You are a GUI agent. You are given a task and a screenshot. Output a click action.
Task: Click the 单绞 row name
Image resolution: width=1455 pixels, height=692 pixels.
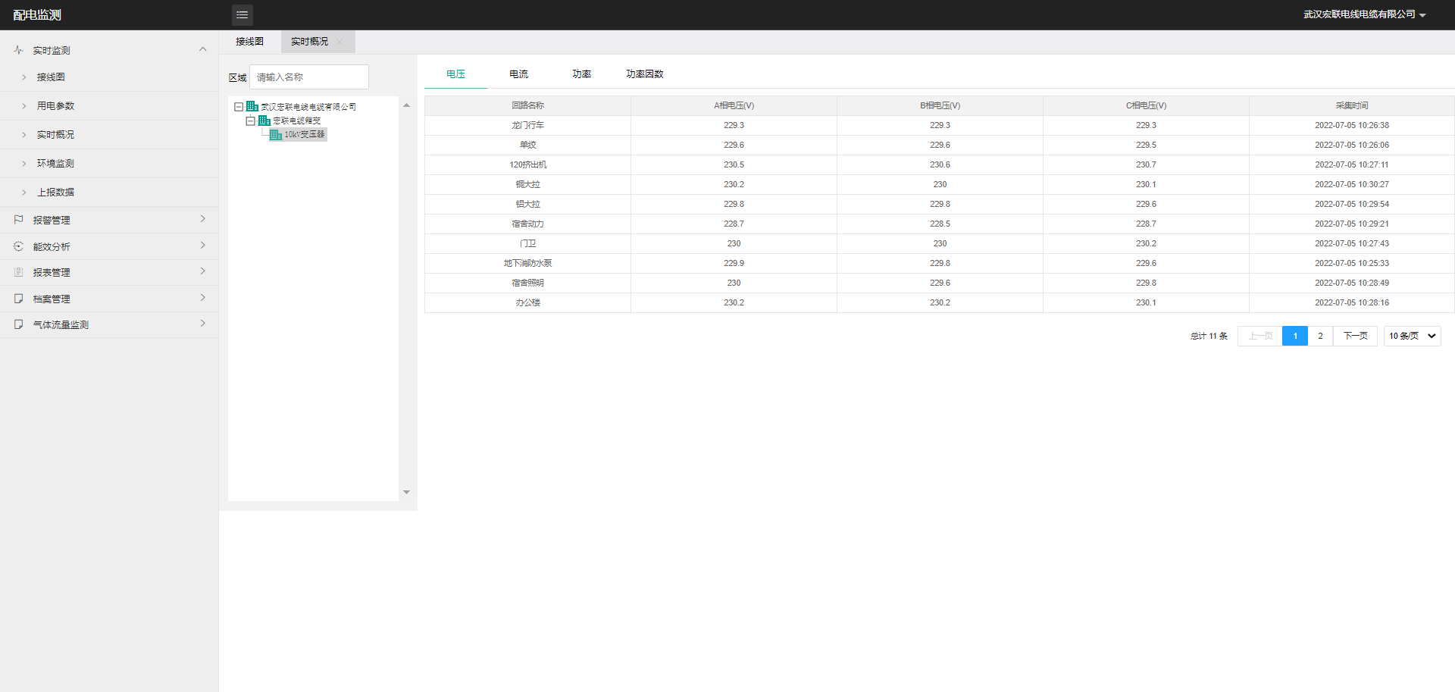point(527,146)
